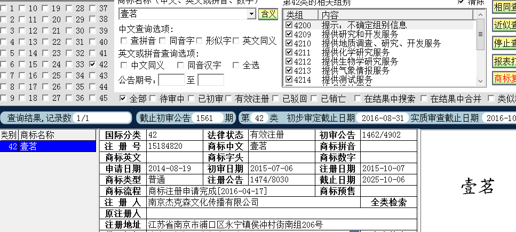516x232 pixels.
Task: Click the 类别 result column header
Action: [x=9, y=135]
